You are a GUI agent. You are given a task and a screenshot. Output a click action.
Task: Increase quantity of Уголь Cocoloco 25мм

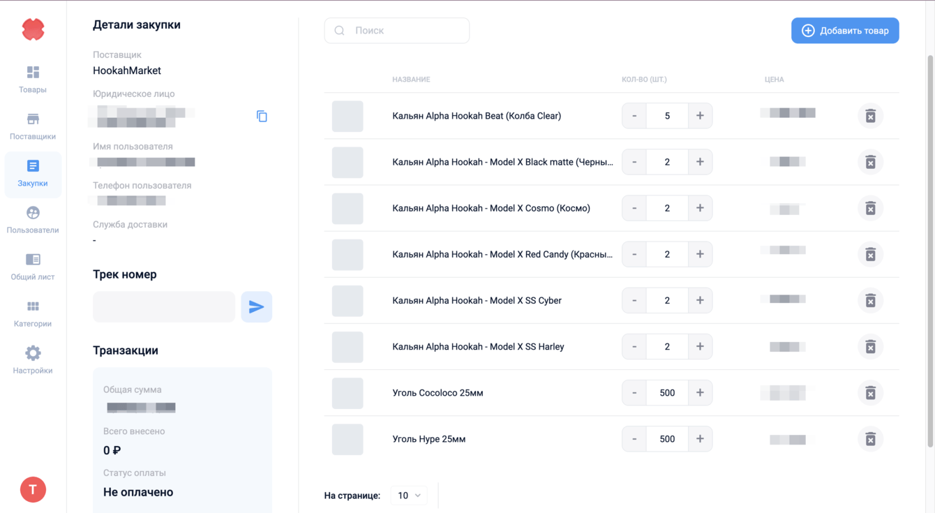click(700, 393)
